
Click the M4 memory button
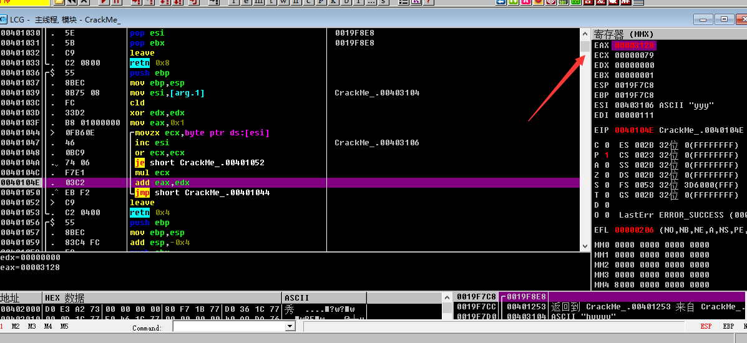click(47, 326)
